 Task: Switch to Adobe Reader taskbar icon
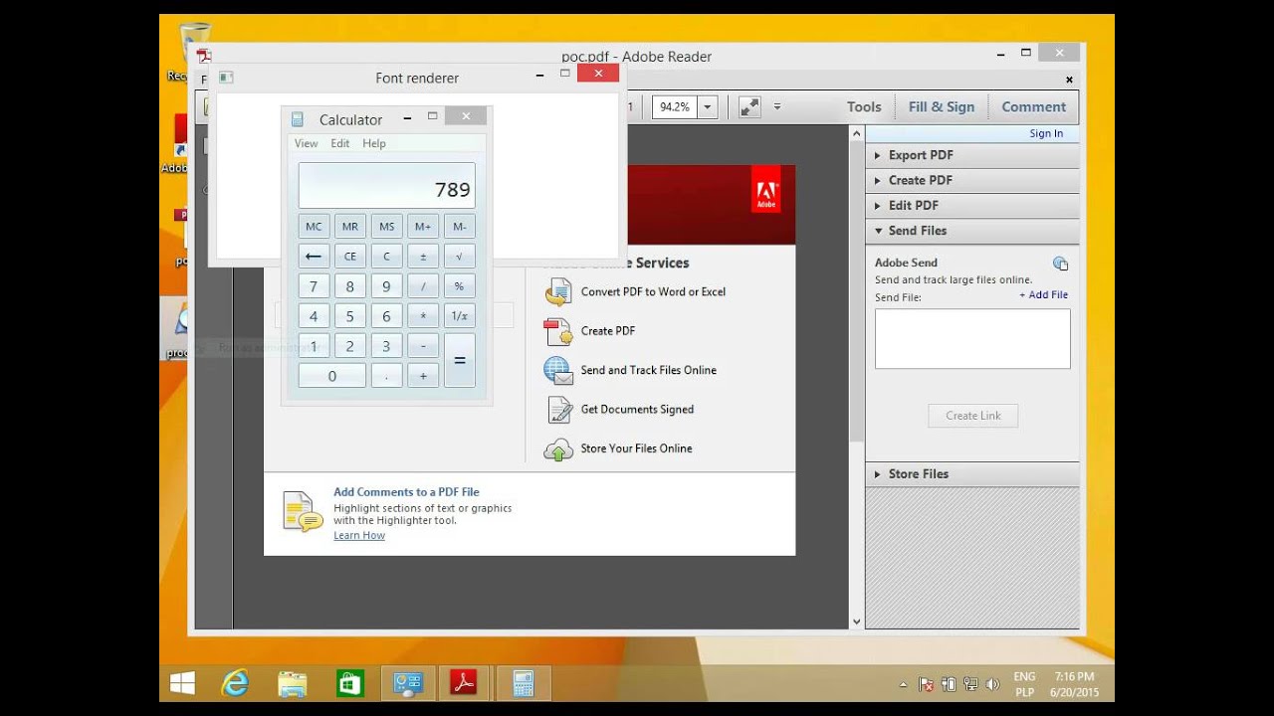coord(464,683)
